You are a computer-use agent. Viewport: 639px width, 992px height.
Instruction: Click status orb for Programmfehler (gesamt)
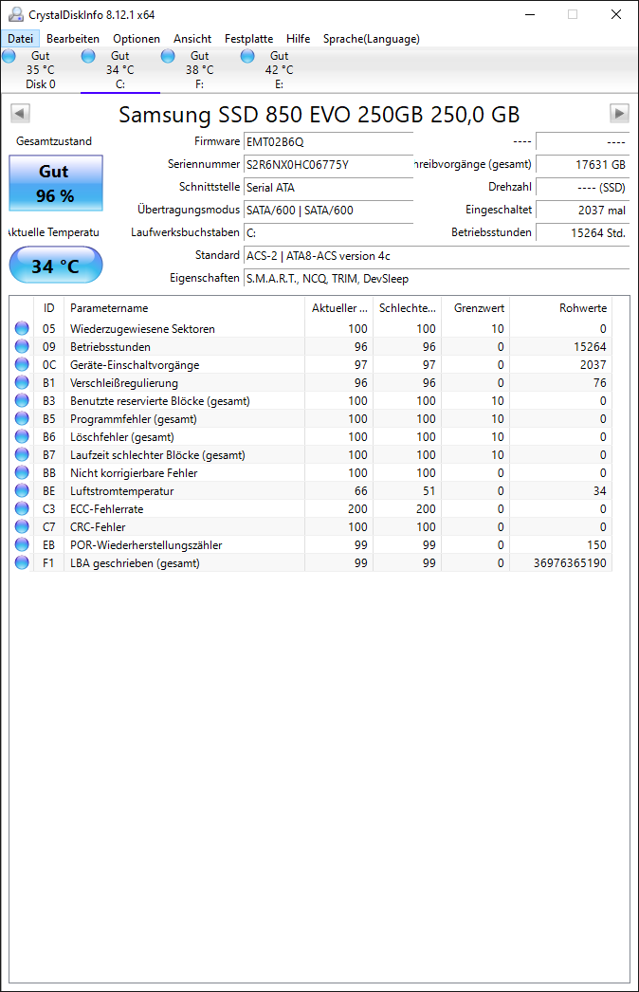pyautogui.click(x=22, y=418)
